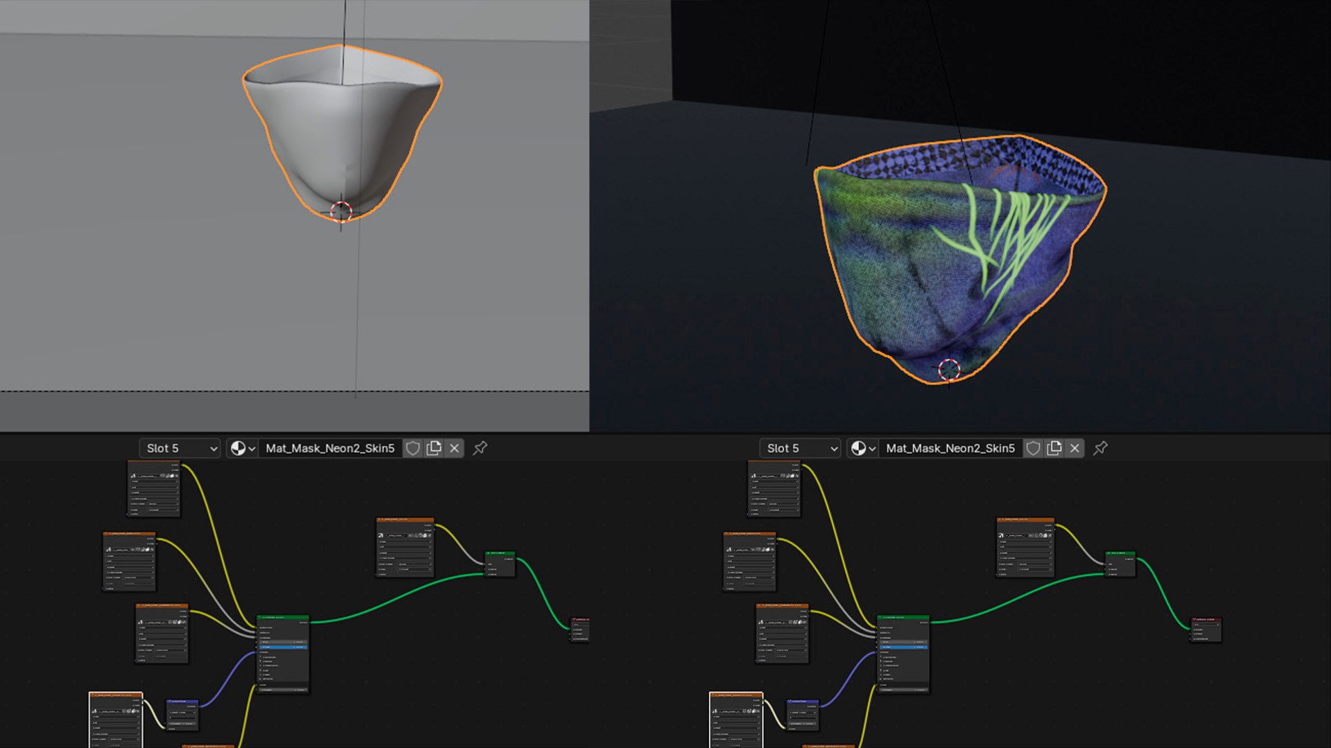The height and width of the screenshot is (748, 1331).
Task: Toggle the pin icon in left node editor
Action: tap(480, 448)
